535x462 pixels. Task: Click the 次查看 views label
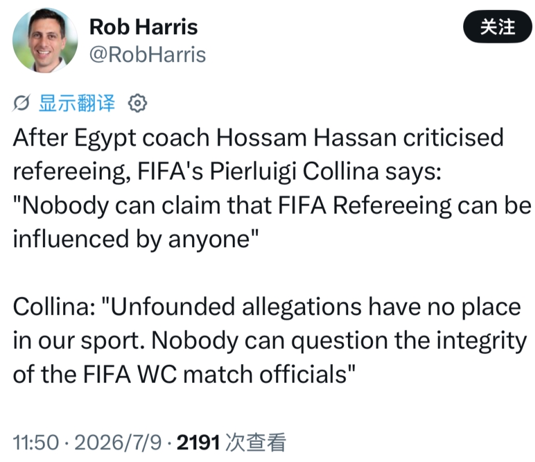coord(255,442)
